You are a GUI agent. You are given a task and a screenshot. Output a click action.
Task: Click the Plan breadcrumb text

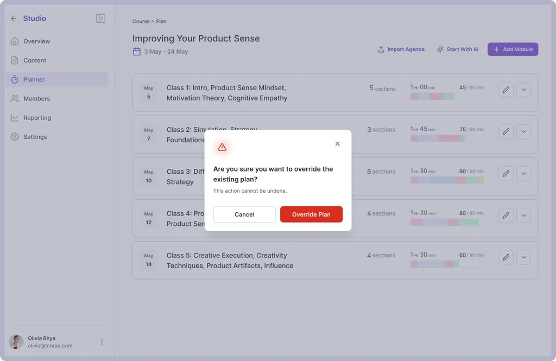tap(161, 21)
